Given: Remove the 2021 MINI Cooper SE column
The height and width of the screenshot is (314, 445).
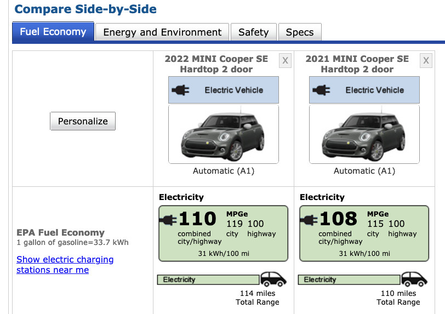Looking at the screenshot, I should pyautogui.click(x=426, y=60).
